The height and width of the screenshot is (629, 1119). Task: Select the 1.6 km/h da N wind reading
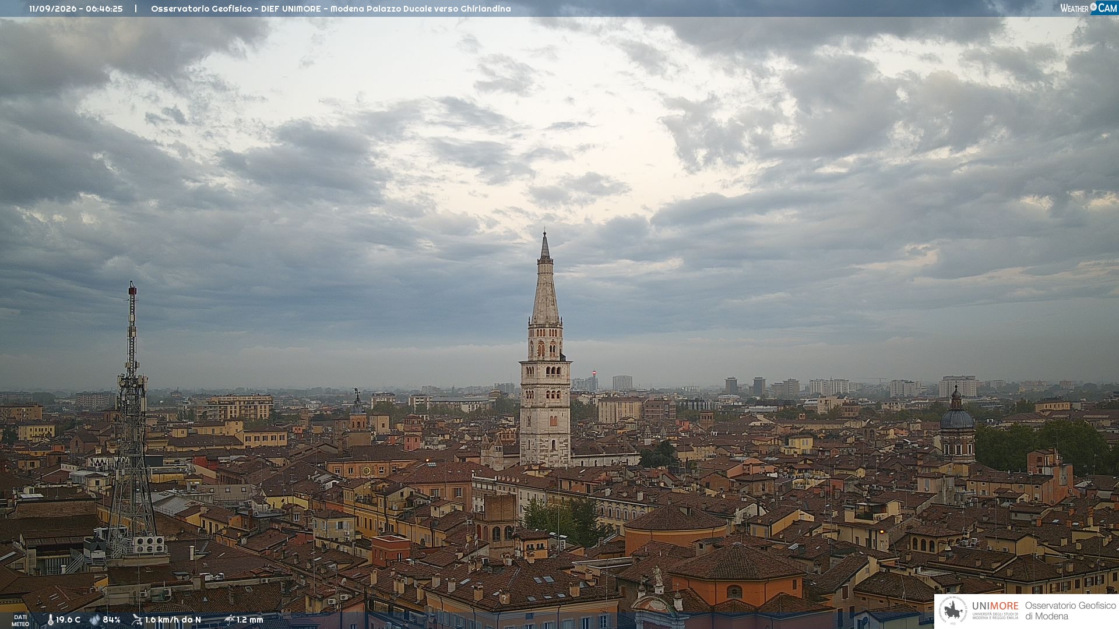tap(173, 620)
